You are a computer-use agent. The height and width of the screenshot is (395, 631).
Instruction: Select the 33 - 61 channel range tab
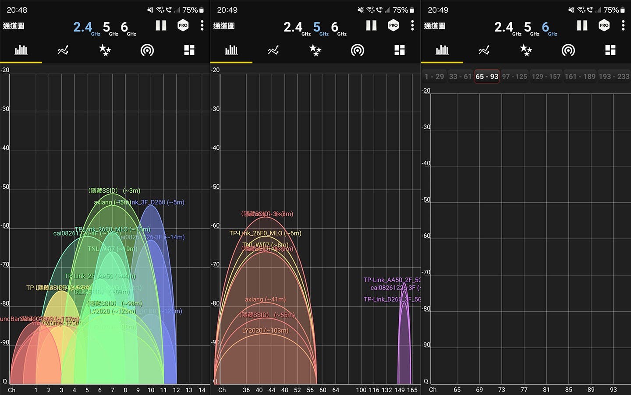[x=460, y=77]
